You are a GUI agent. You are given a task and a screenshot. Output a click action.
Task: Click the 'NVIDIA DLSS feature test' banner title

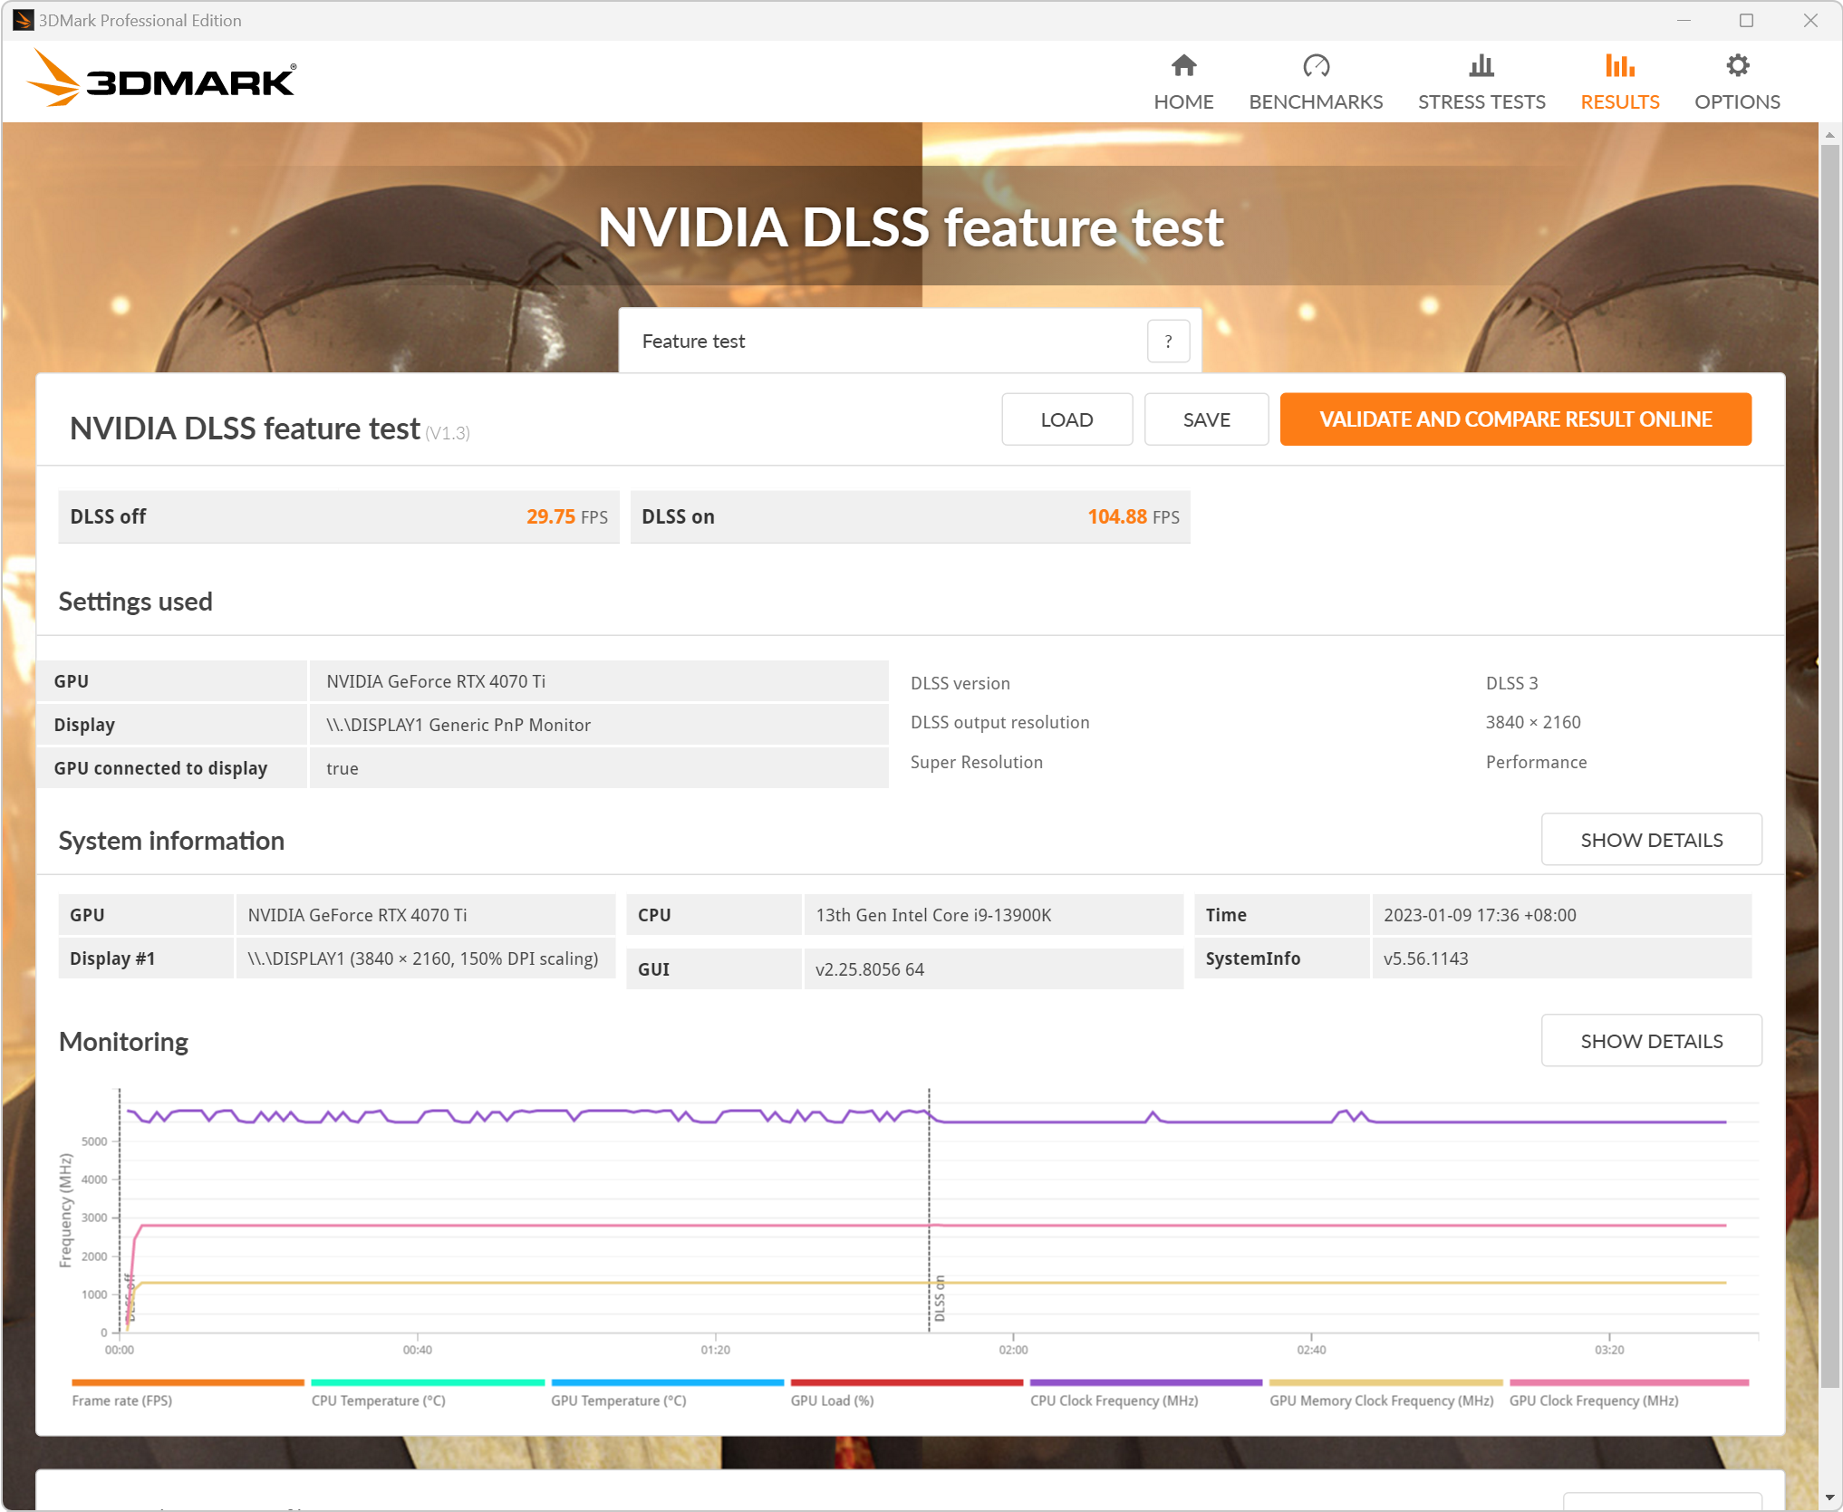[x=911, y=226]
